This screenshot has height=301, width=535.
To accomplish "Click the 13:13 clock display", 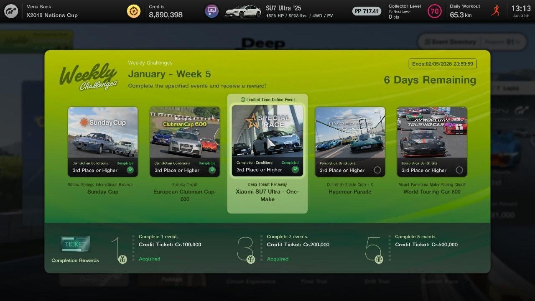I will tap(521, 8).
